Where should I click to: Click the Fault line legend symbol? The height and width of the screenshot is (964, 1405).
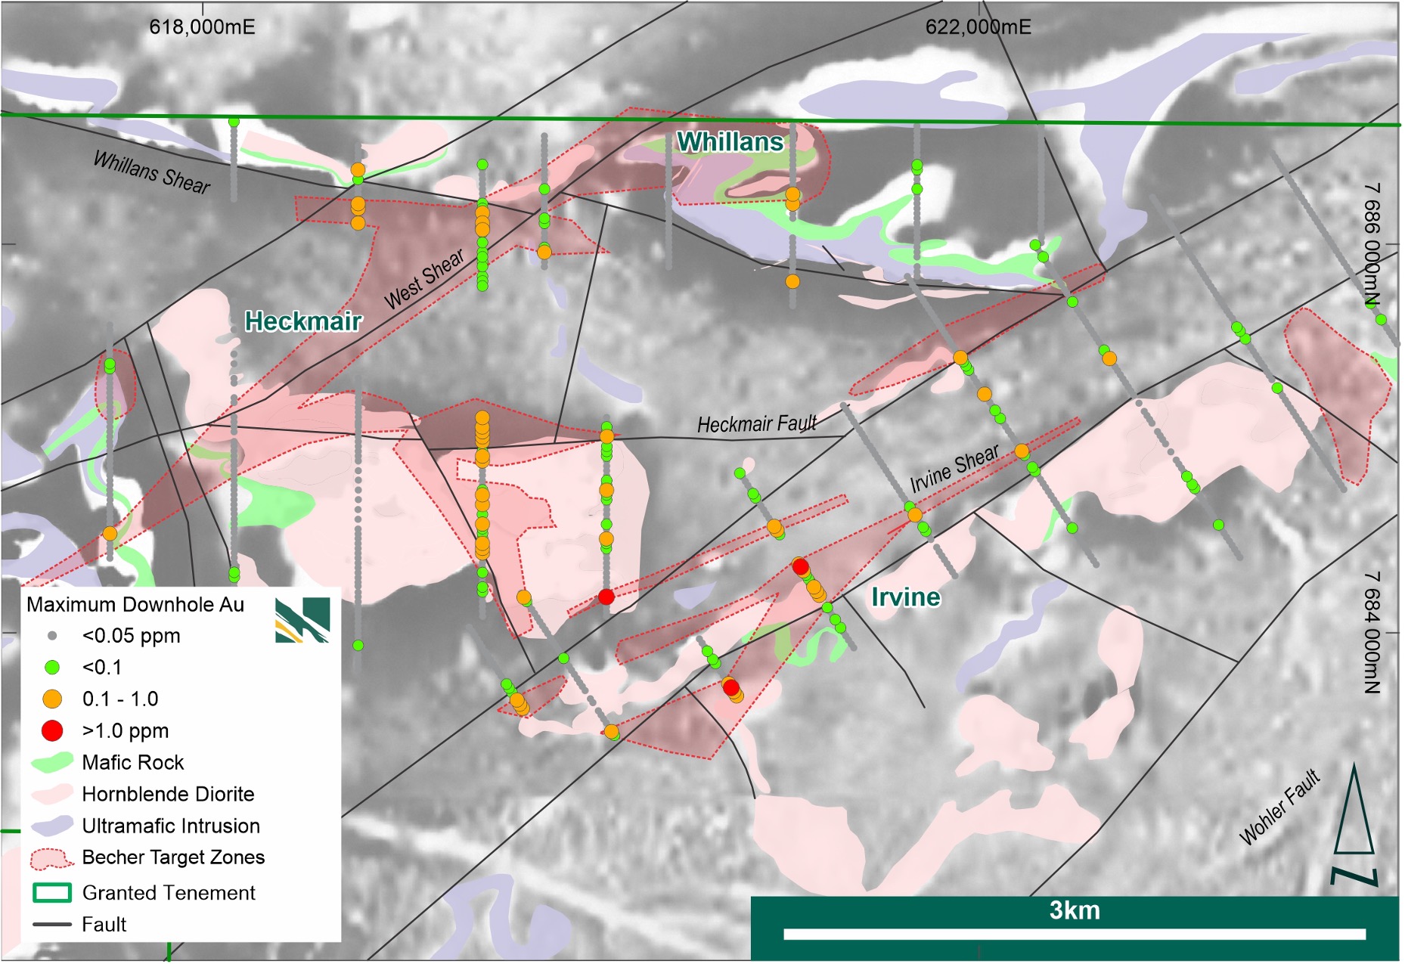click(x=52, y=925)
